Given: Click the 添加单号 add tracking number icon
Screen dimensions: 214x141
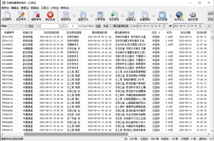Looking at the screenshot, I should [7, 16].
